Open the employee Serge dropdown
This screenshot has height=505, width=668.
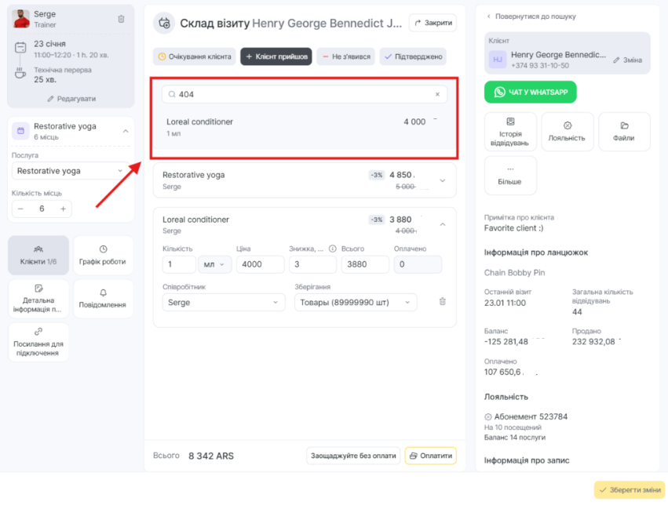[224, 302]
